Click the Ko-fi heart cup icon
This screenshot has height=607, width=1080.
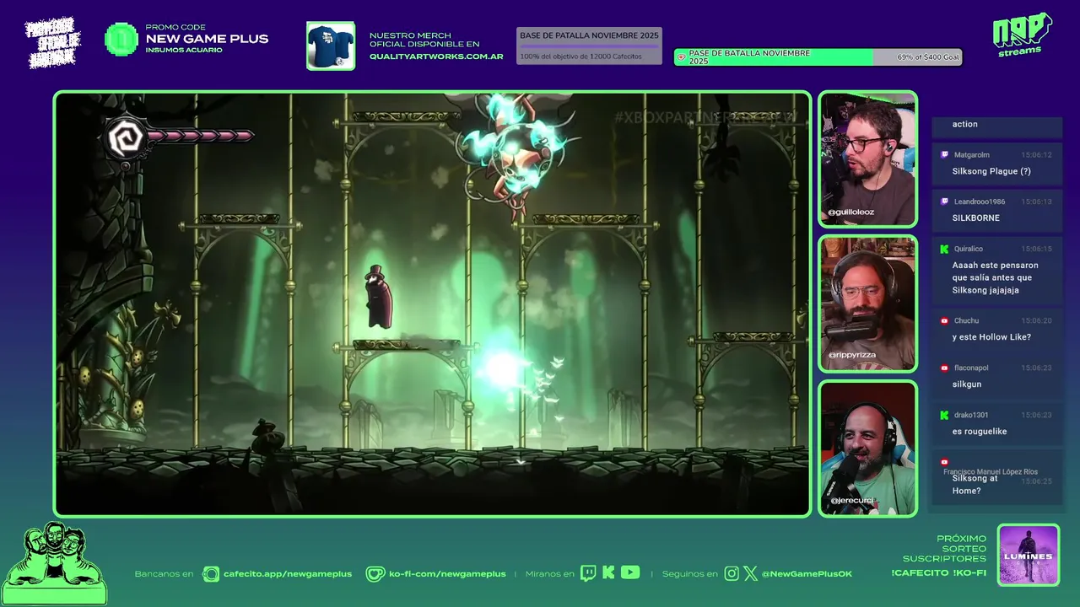(375, 574)
